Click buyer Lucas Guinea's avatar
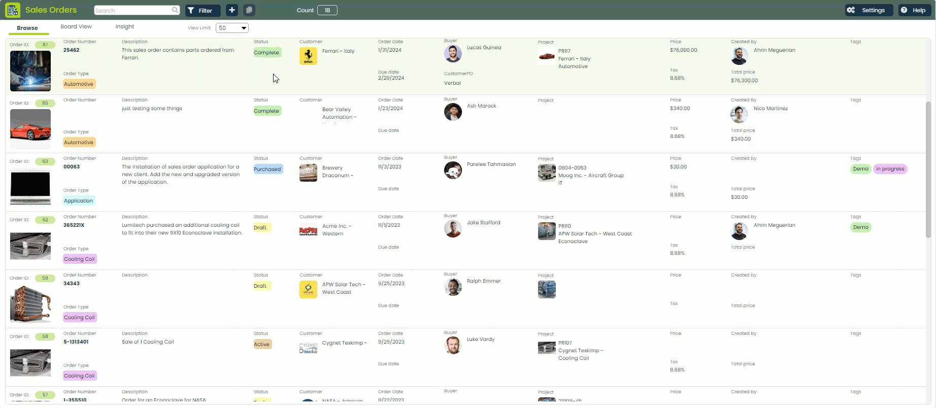 453,53
